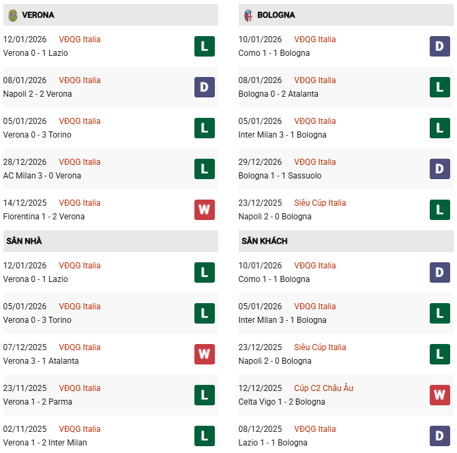Viewport: 457px width, 453px height.
Task: Select the SÂN KHÁCH section header
Action: coord(264,241)
